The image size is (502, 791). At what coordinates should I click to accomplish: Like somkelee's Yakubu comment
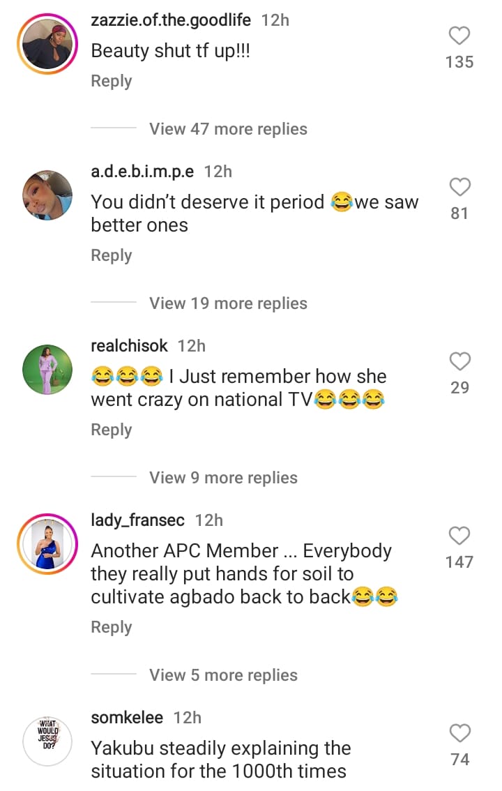(459, 734)
